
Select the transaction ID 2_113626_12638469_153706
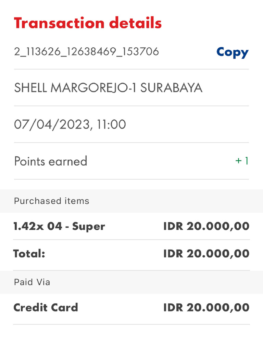86,52
